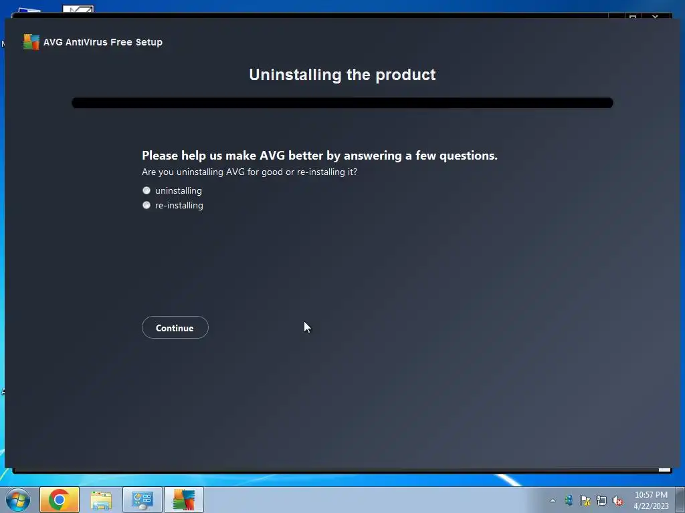
Task: Open Google Chrome from the taskbar
Action: point(60,500)
